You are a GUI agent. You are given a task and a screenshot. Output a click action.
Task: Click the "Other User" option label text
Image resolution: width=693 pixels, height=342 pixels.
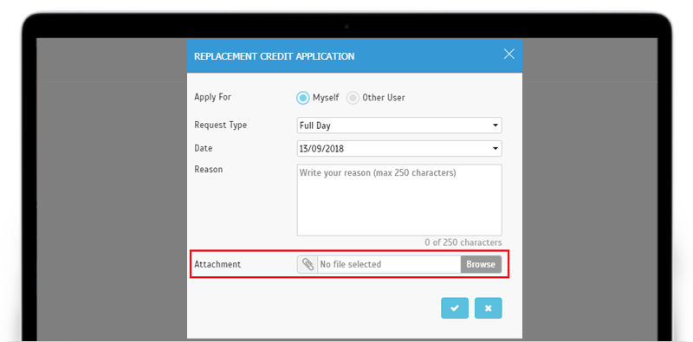click(384, 98)
